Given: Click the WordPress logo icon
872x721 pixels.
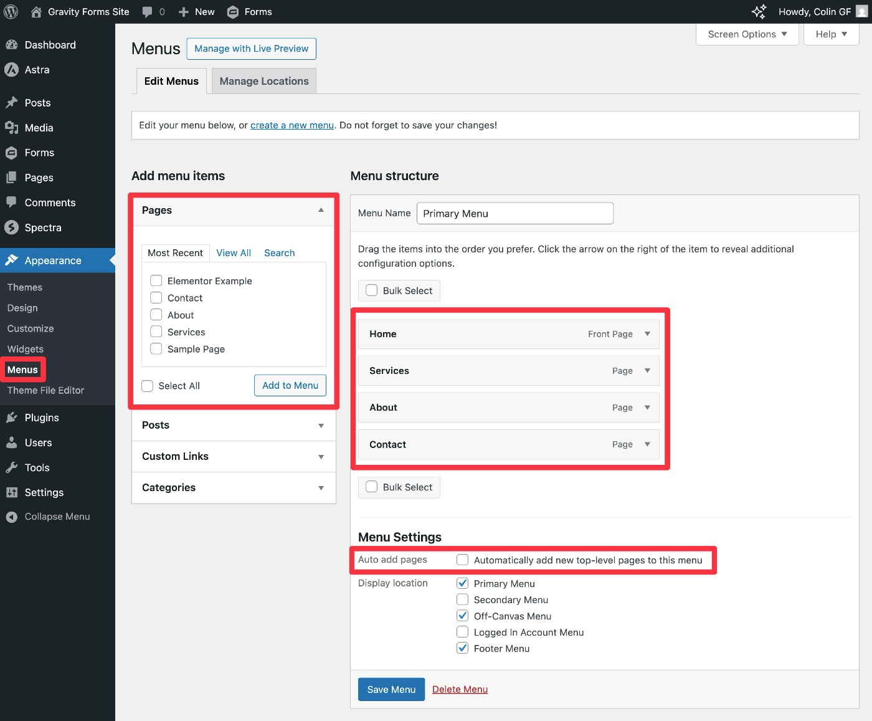Looking at the screenshot, I should (11, 12).
